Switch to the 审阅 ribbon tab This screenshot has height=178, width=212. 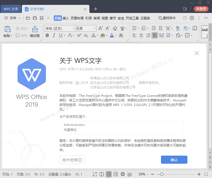(x=97, y=18)
